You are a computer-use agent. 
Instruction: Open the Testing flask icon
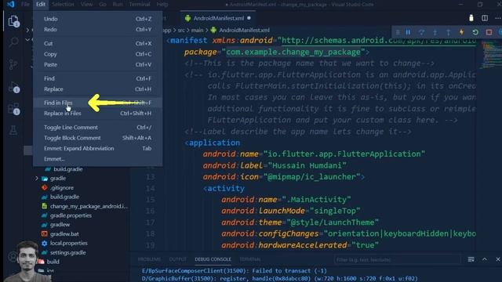(13, 130)
